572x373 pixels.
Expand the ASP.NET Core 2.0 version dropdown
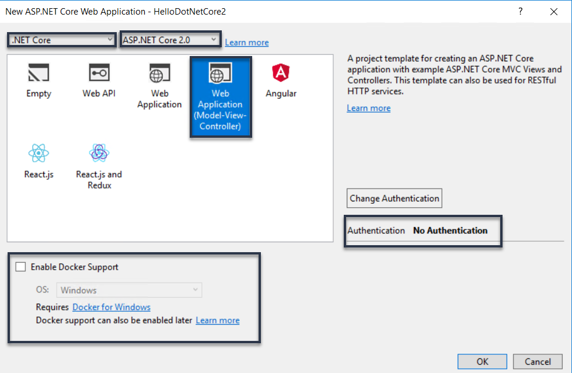[x=170, y=40]
